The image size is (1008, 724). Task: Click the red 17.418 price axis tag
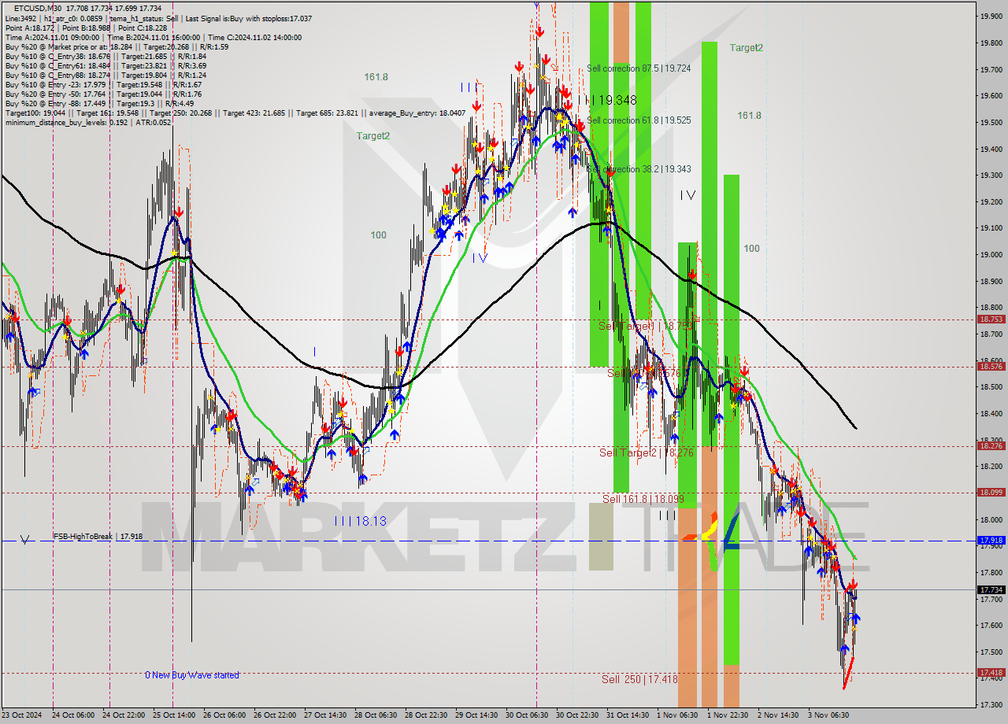pyautogui.click(x=991, y=672)
